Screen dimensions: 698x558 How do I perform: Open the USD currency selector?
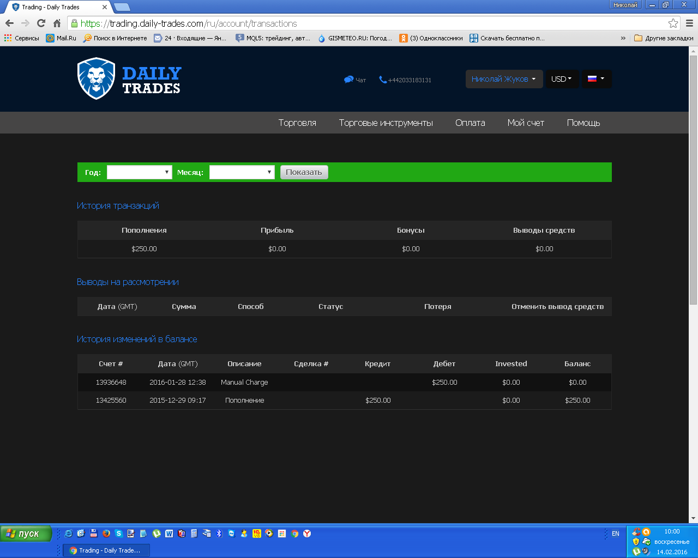[562, 79]
